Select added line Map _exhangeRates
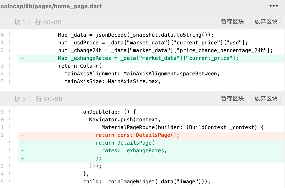This screenshot has width=285, height=188. pos(148,58)
